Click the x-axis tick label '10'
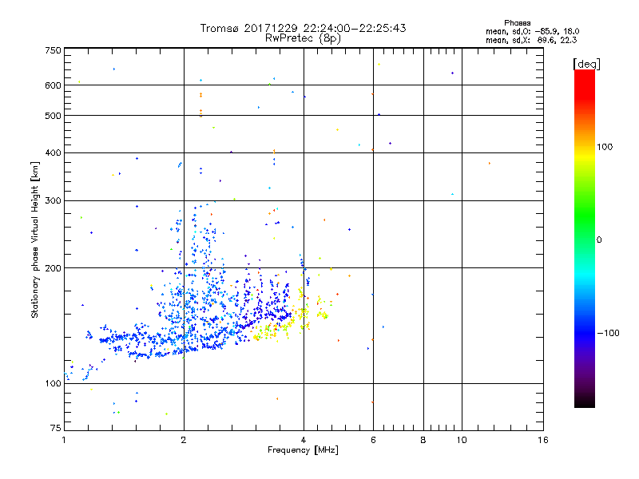The width and height of the screenshot is (639, 479). click(462, 440)
